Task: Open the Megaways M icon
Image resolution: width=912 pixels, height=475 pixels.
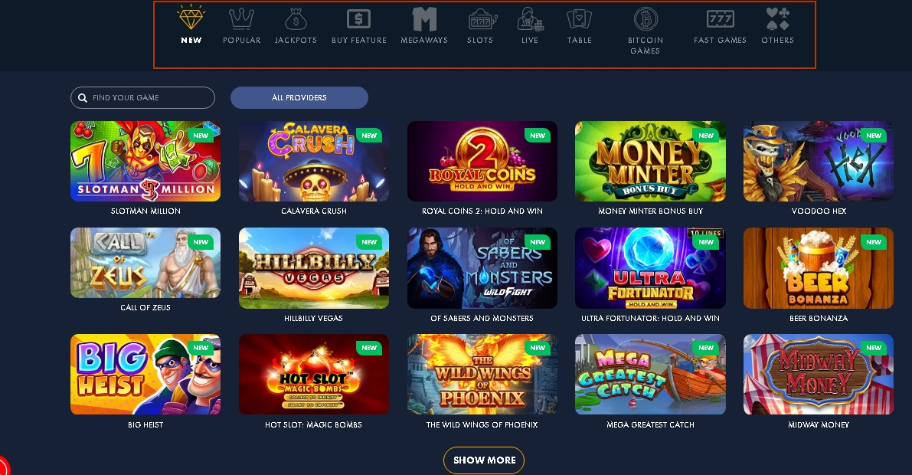Action: 424,19
